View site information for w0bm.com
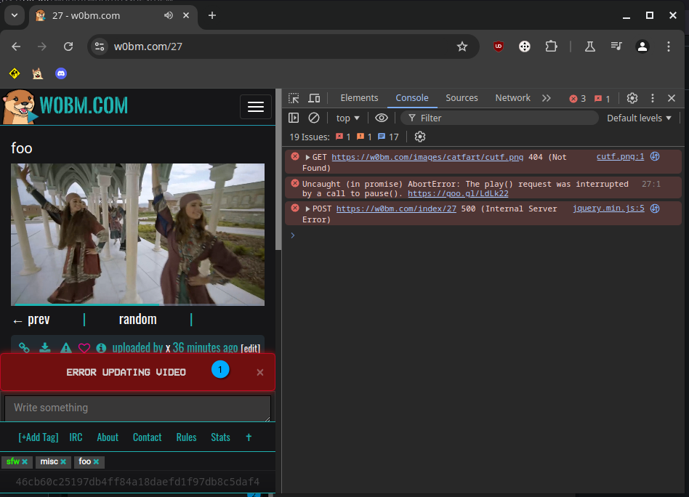689x497 pixels. (100, 47)
